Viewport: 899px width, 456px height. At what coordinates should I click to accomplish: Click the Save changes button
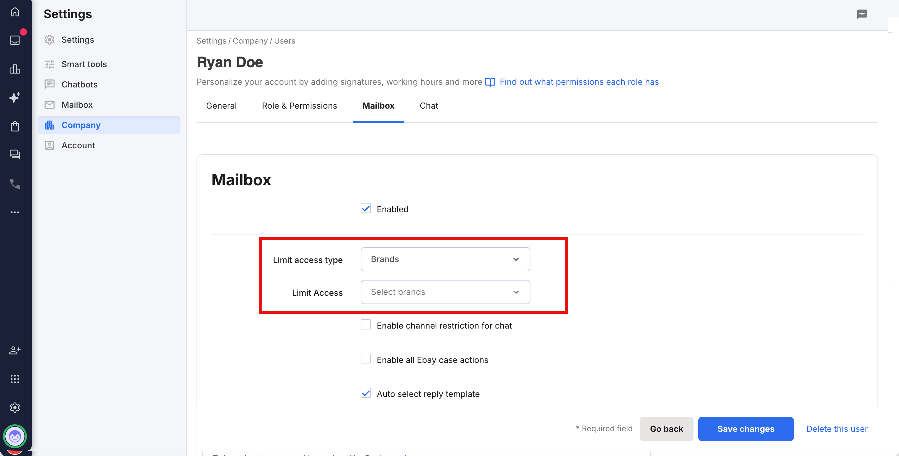tap(745, 429)
